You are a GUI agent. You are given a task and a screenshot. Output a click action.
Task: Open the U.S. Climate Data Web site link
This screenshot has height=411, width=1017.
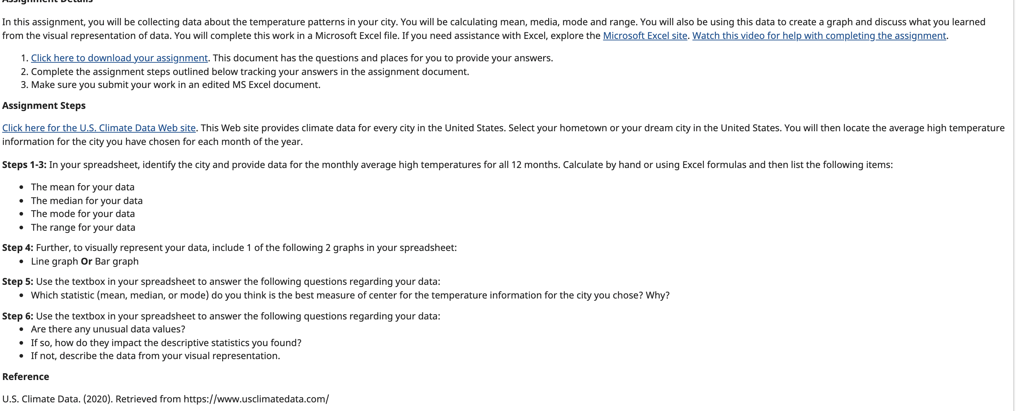pyautogui.click(x=99, y=128)
